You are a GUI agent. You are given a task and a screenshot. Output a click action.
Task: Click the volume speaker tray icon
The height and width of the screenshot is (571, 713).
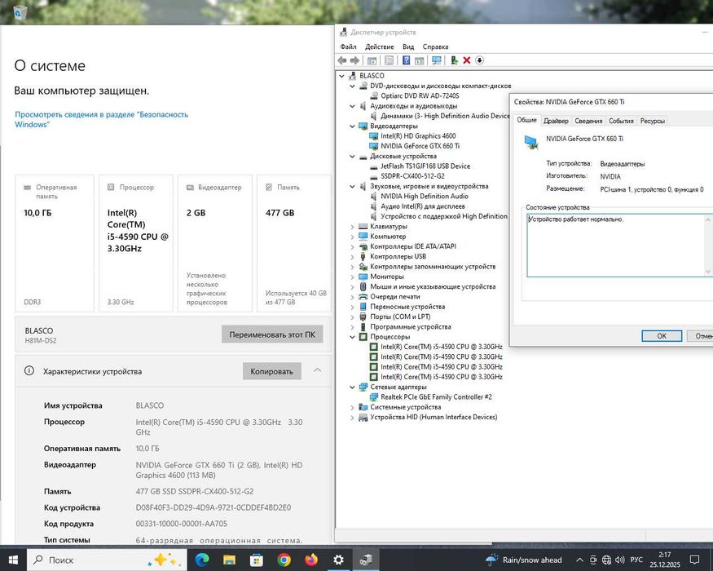point(619,560)
